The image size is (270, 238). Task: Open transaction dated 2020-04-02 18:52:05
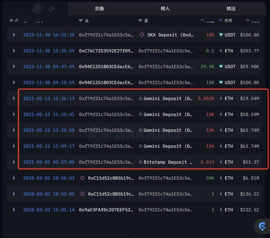(49, 194)
